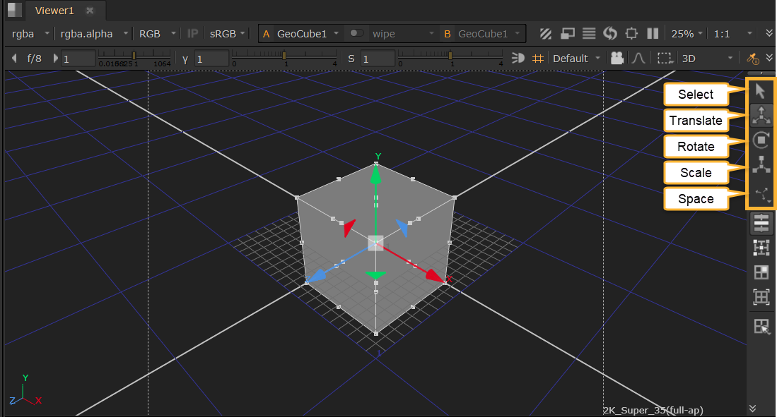Click the saturation S value field
The width and height of the screenshot is (777, 417).
376,59
